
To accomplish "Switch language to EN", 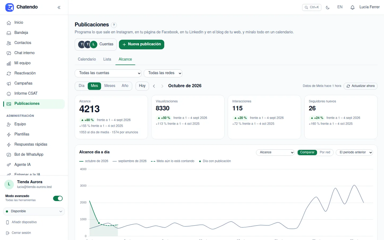I will pyautogui.click(x=340, y=7).
